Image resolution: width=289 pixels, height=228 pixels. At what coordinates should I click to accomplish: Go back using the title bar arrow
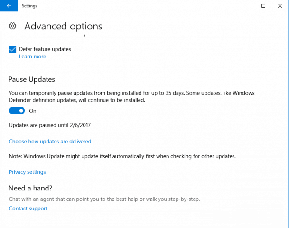[9, 6]
